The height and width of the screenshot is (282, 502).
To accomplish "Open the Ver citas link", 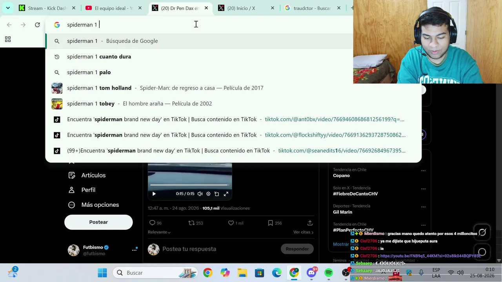I will (304, 232).
